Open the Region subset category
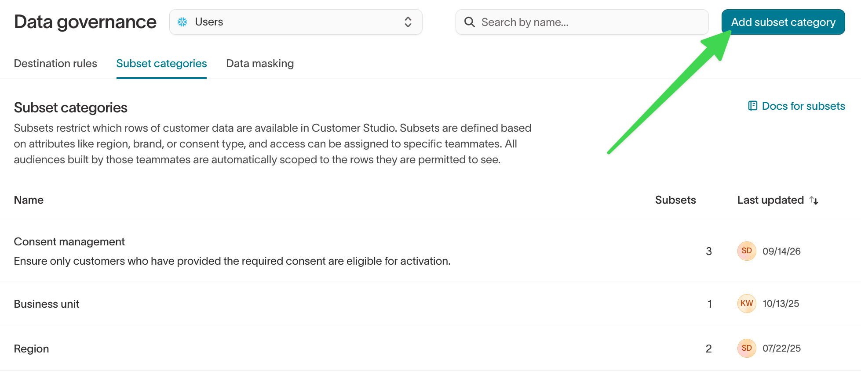 (32, 349)
